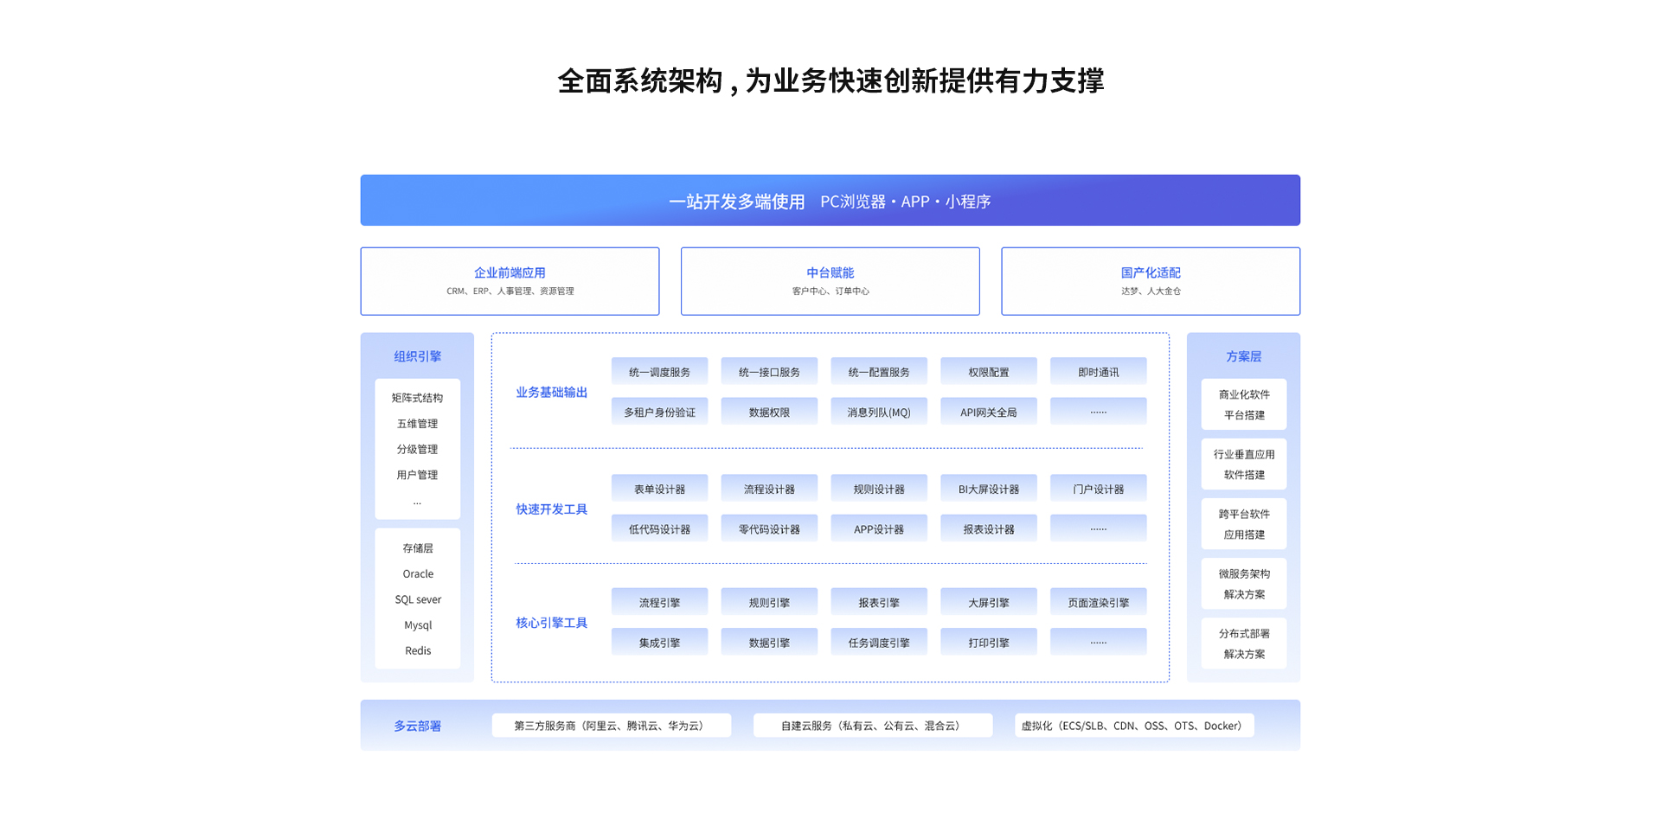The width and height of the screenshot is (1661, 813).
Task: Click Redis in storage list
Action: [418, 650]
